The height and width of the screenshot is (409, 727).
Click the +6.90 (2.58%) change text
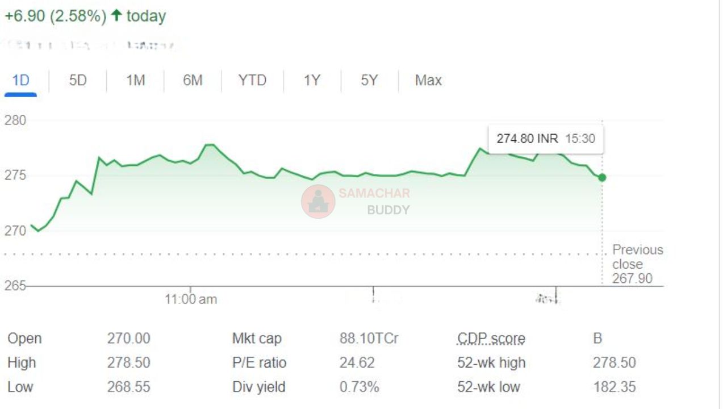(55, 16)
